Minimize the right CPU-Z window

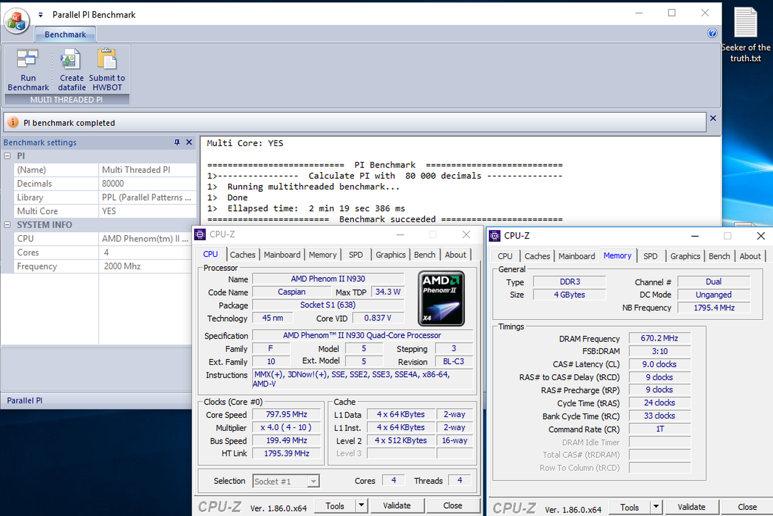point(695,236)
